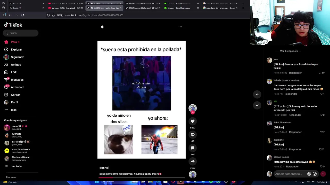Select the Para ti feed

point(15,42)
